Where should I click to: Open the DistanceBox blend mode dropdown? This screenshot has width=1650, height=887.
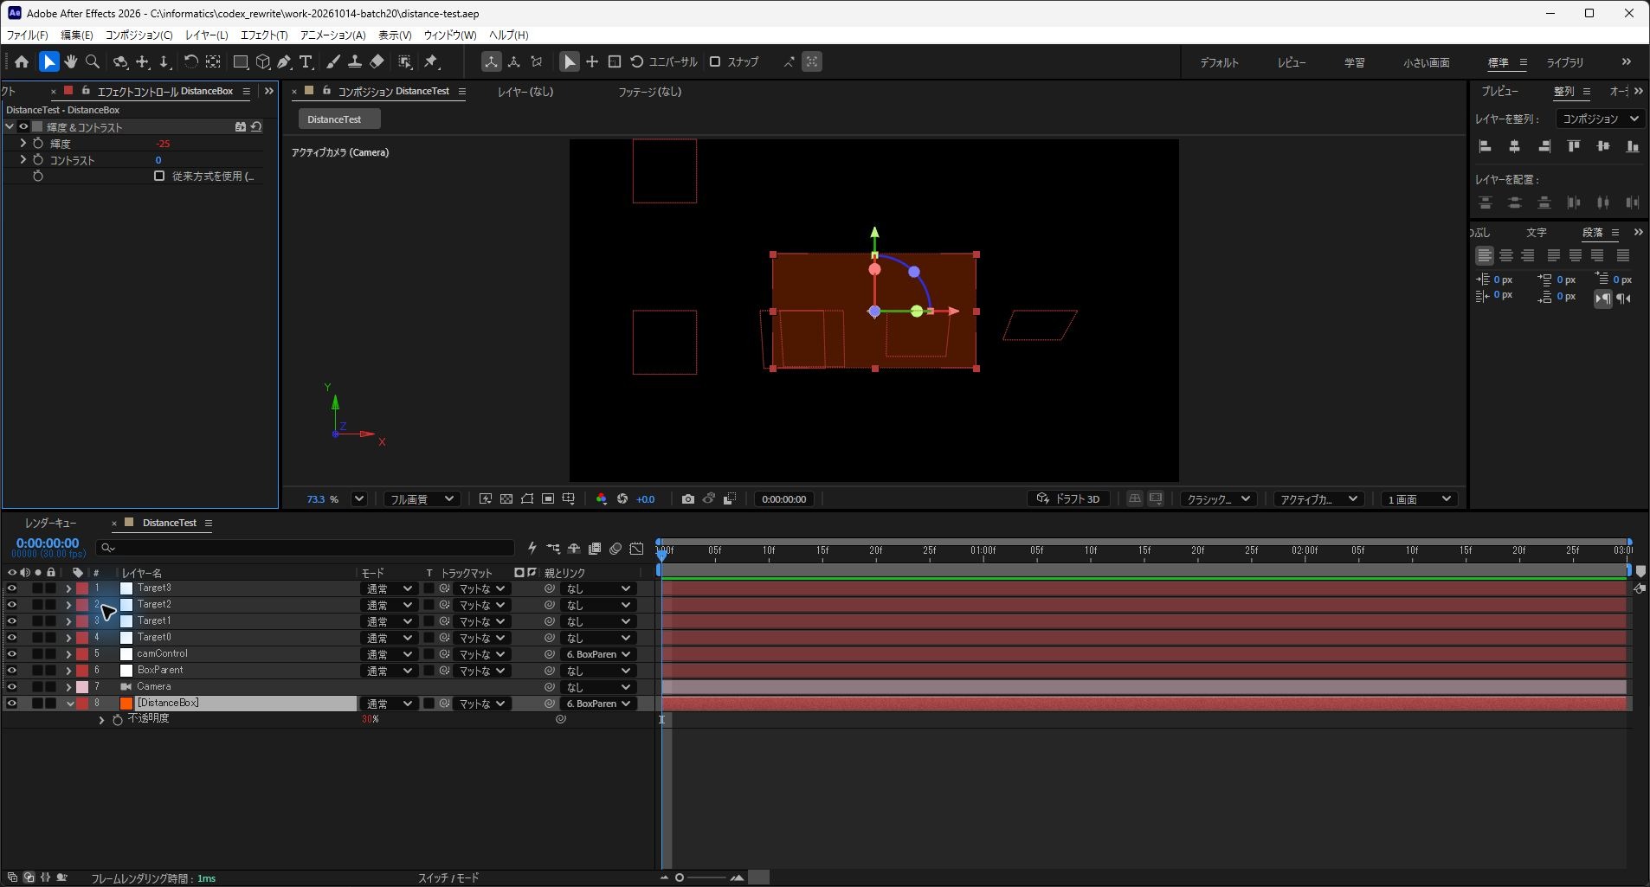tap(388, 704)
